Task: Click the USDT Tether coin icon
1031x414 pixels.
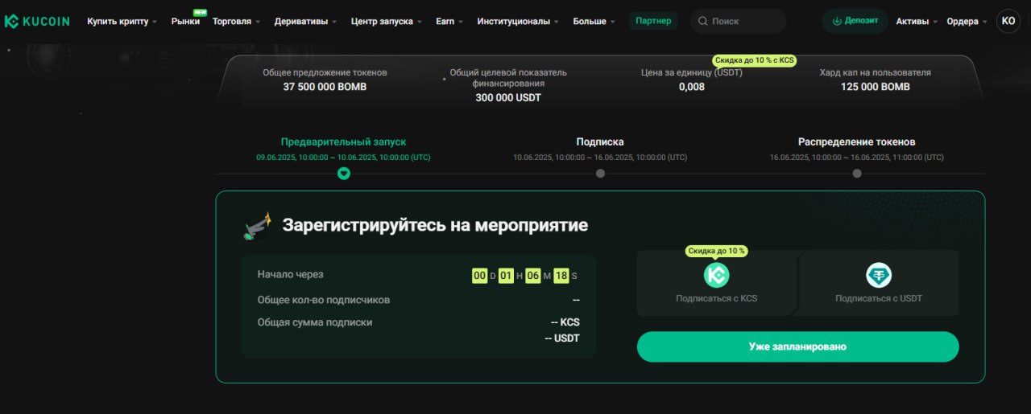Action: tap(879, 275)
